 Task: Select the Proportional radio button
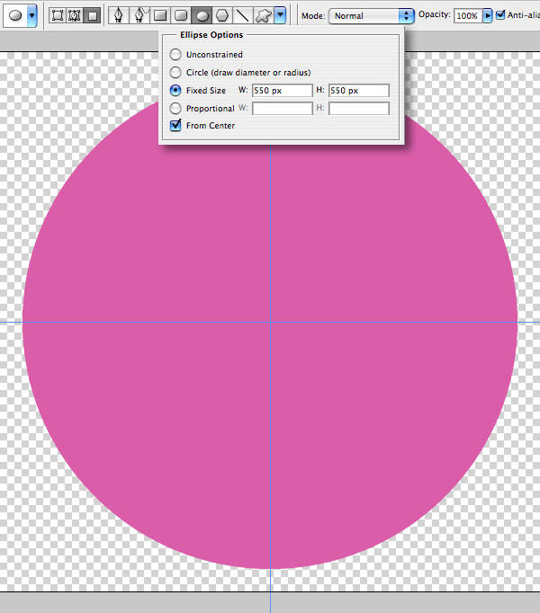pos(175,108)
